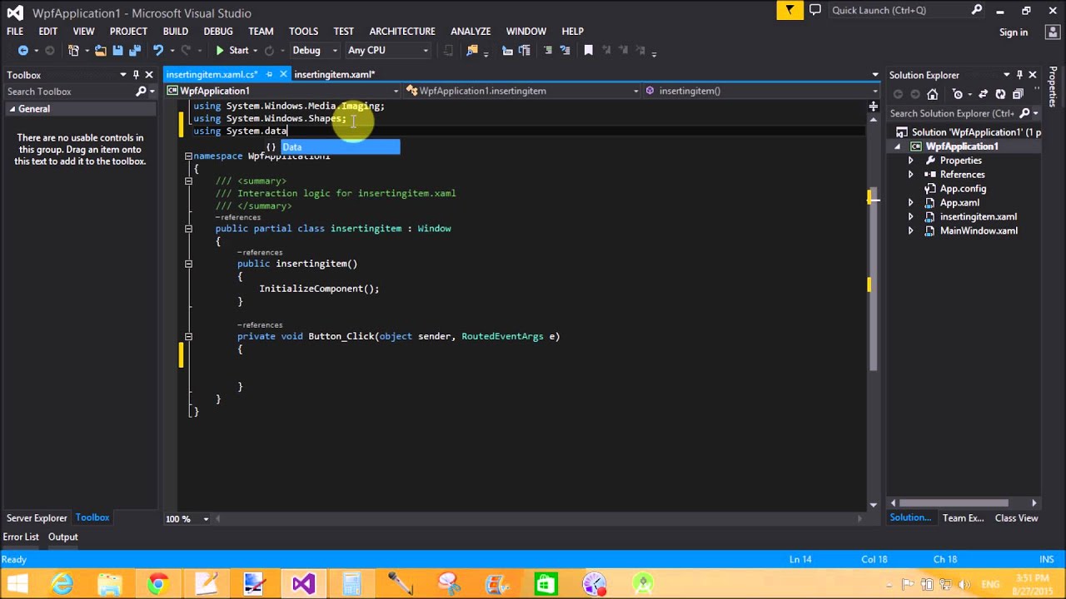Toggle auto hide pin on Toolbox panel
This screenshot has width=1066, height=599.
tap(136, 75)
